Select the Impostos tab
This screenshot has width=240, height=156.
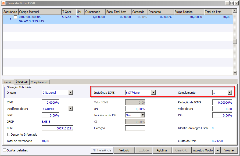22,82
